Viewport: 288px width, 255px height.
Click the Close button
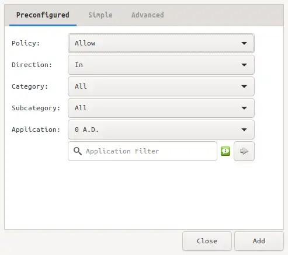[207, 241]
